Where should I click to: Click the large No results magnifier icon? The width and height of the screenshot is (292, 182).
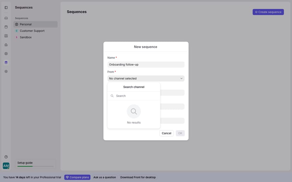(x=134, y=111)
